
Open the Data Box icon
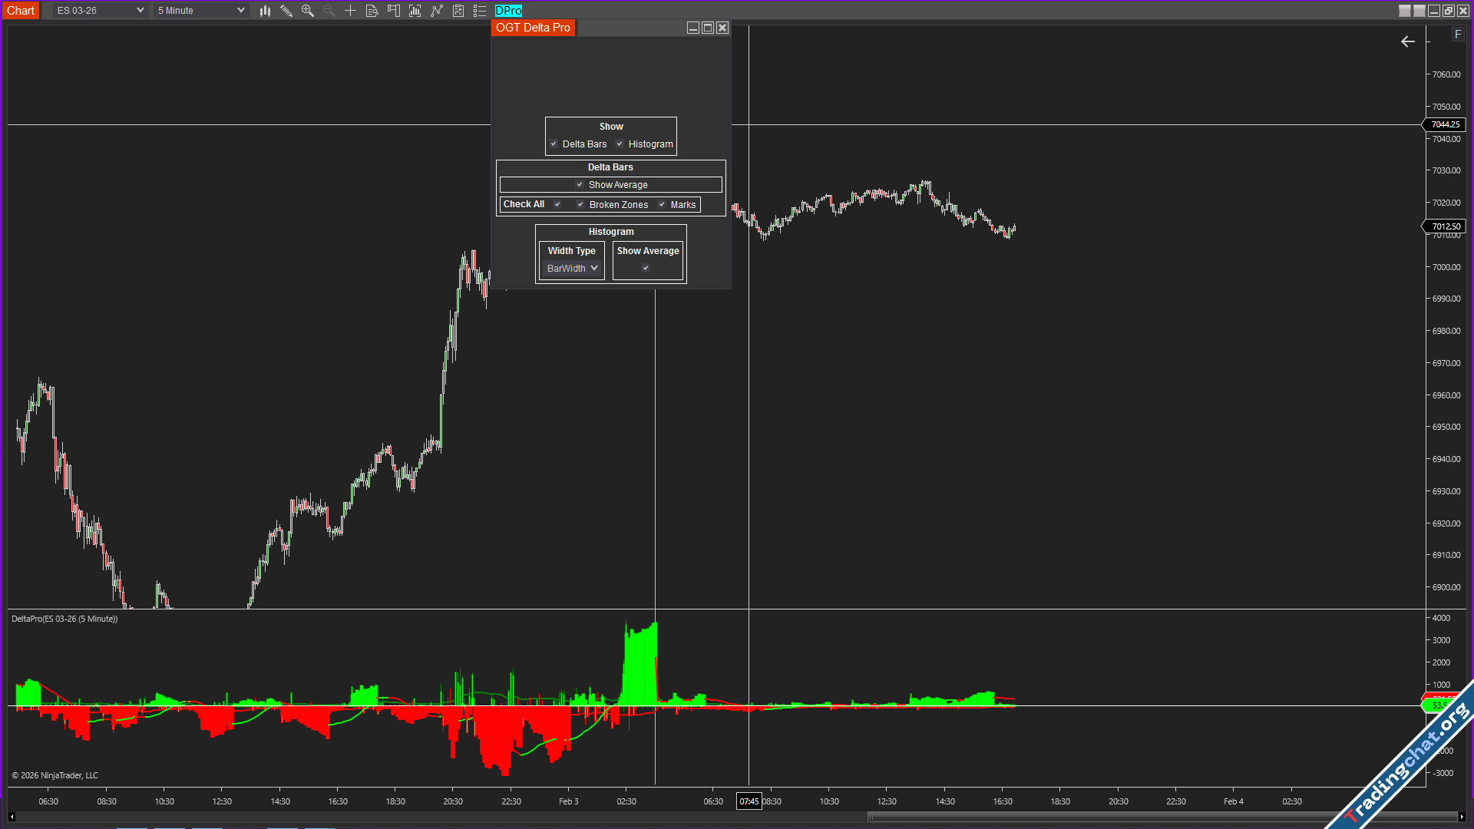click(372, 11)
